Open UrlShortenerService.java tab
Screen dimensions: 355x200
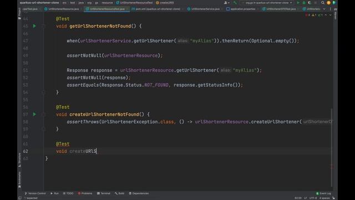pos(204,9)
